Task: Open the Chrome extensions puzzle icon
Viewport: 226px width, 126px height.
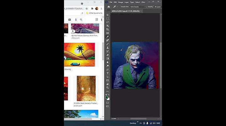Action: coord(92,9)
